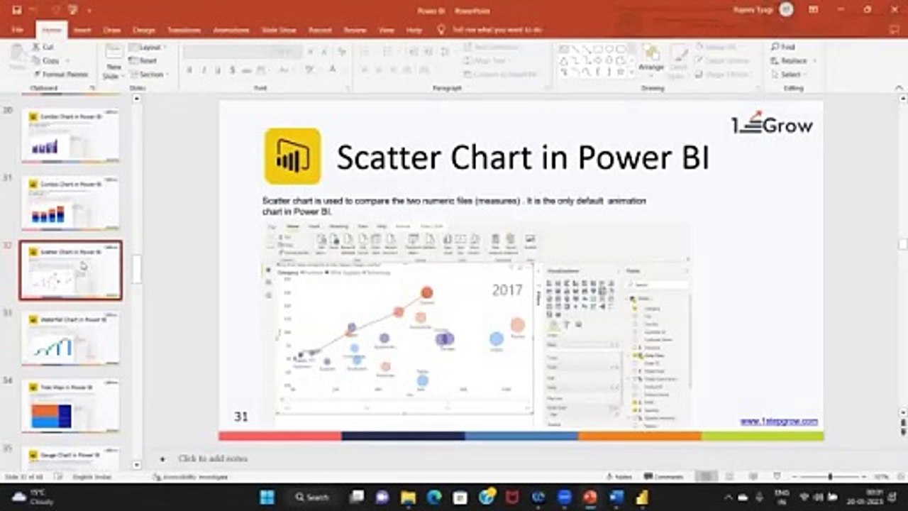Click the taskbar Search box
This screenshot has height=511, width=908.
[313, 497]
